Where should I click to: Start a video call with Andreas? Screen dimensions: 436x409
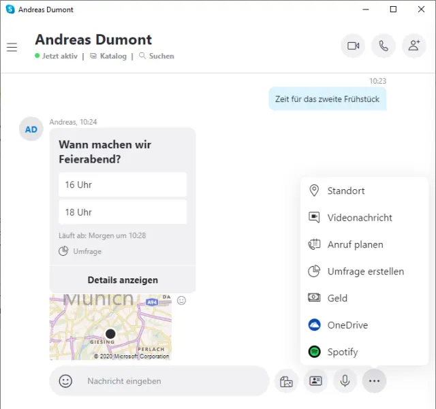(x=353, y=46)
